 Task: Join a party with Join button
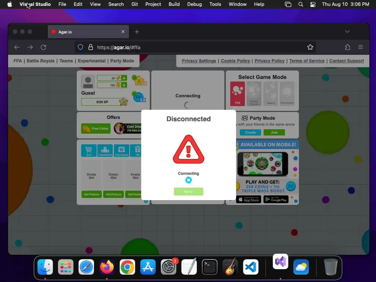[x=274, y=132]
